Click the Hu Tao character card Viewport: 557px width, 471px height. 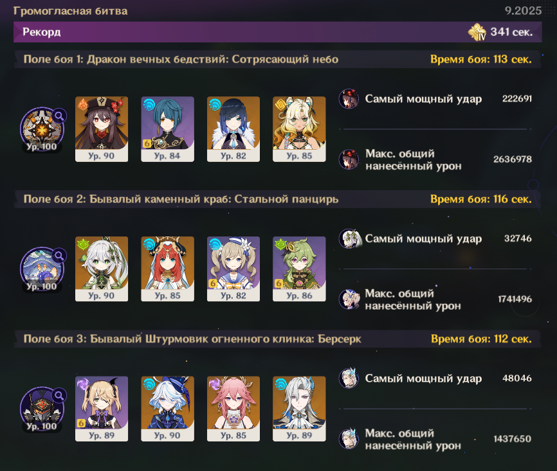102,129
